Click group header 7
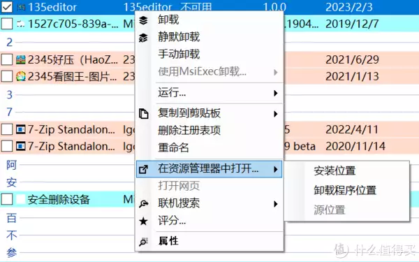Viewport: 419px width, 262px height. [10, 112]
